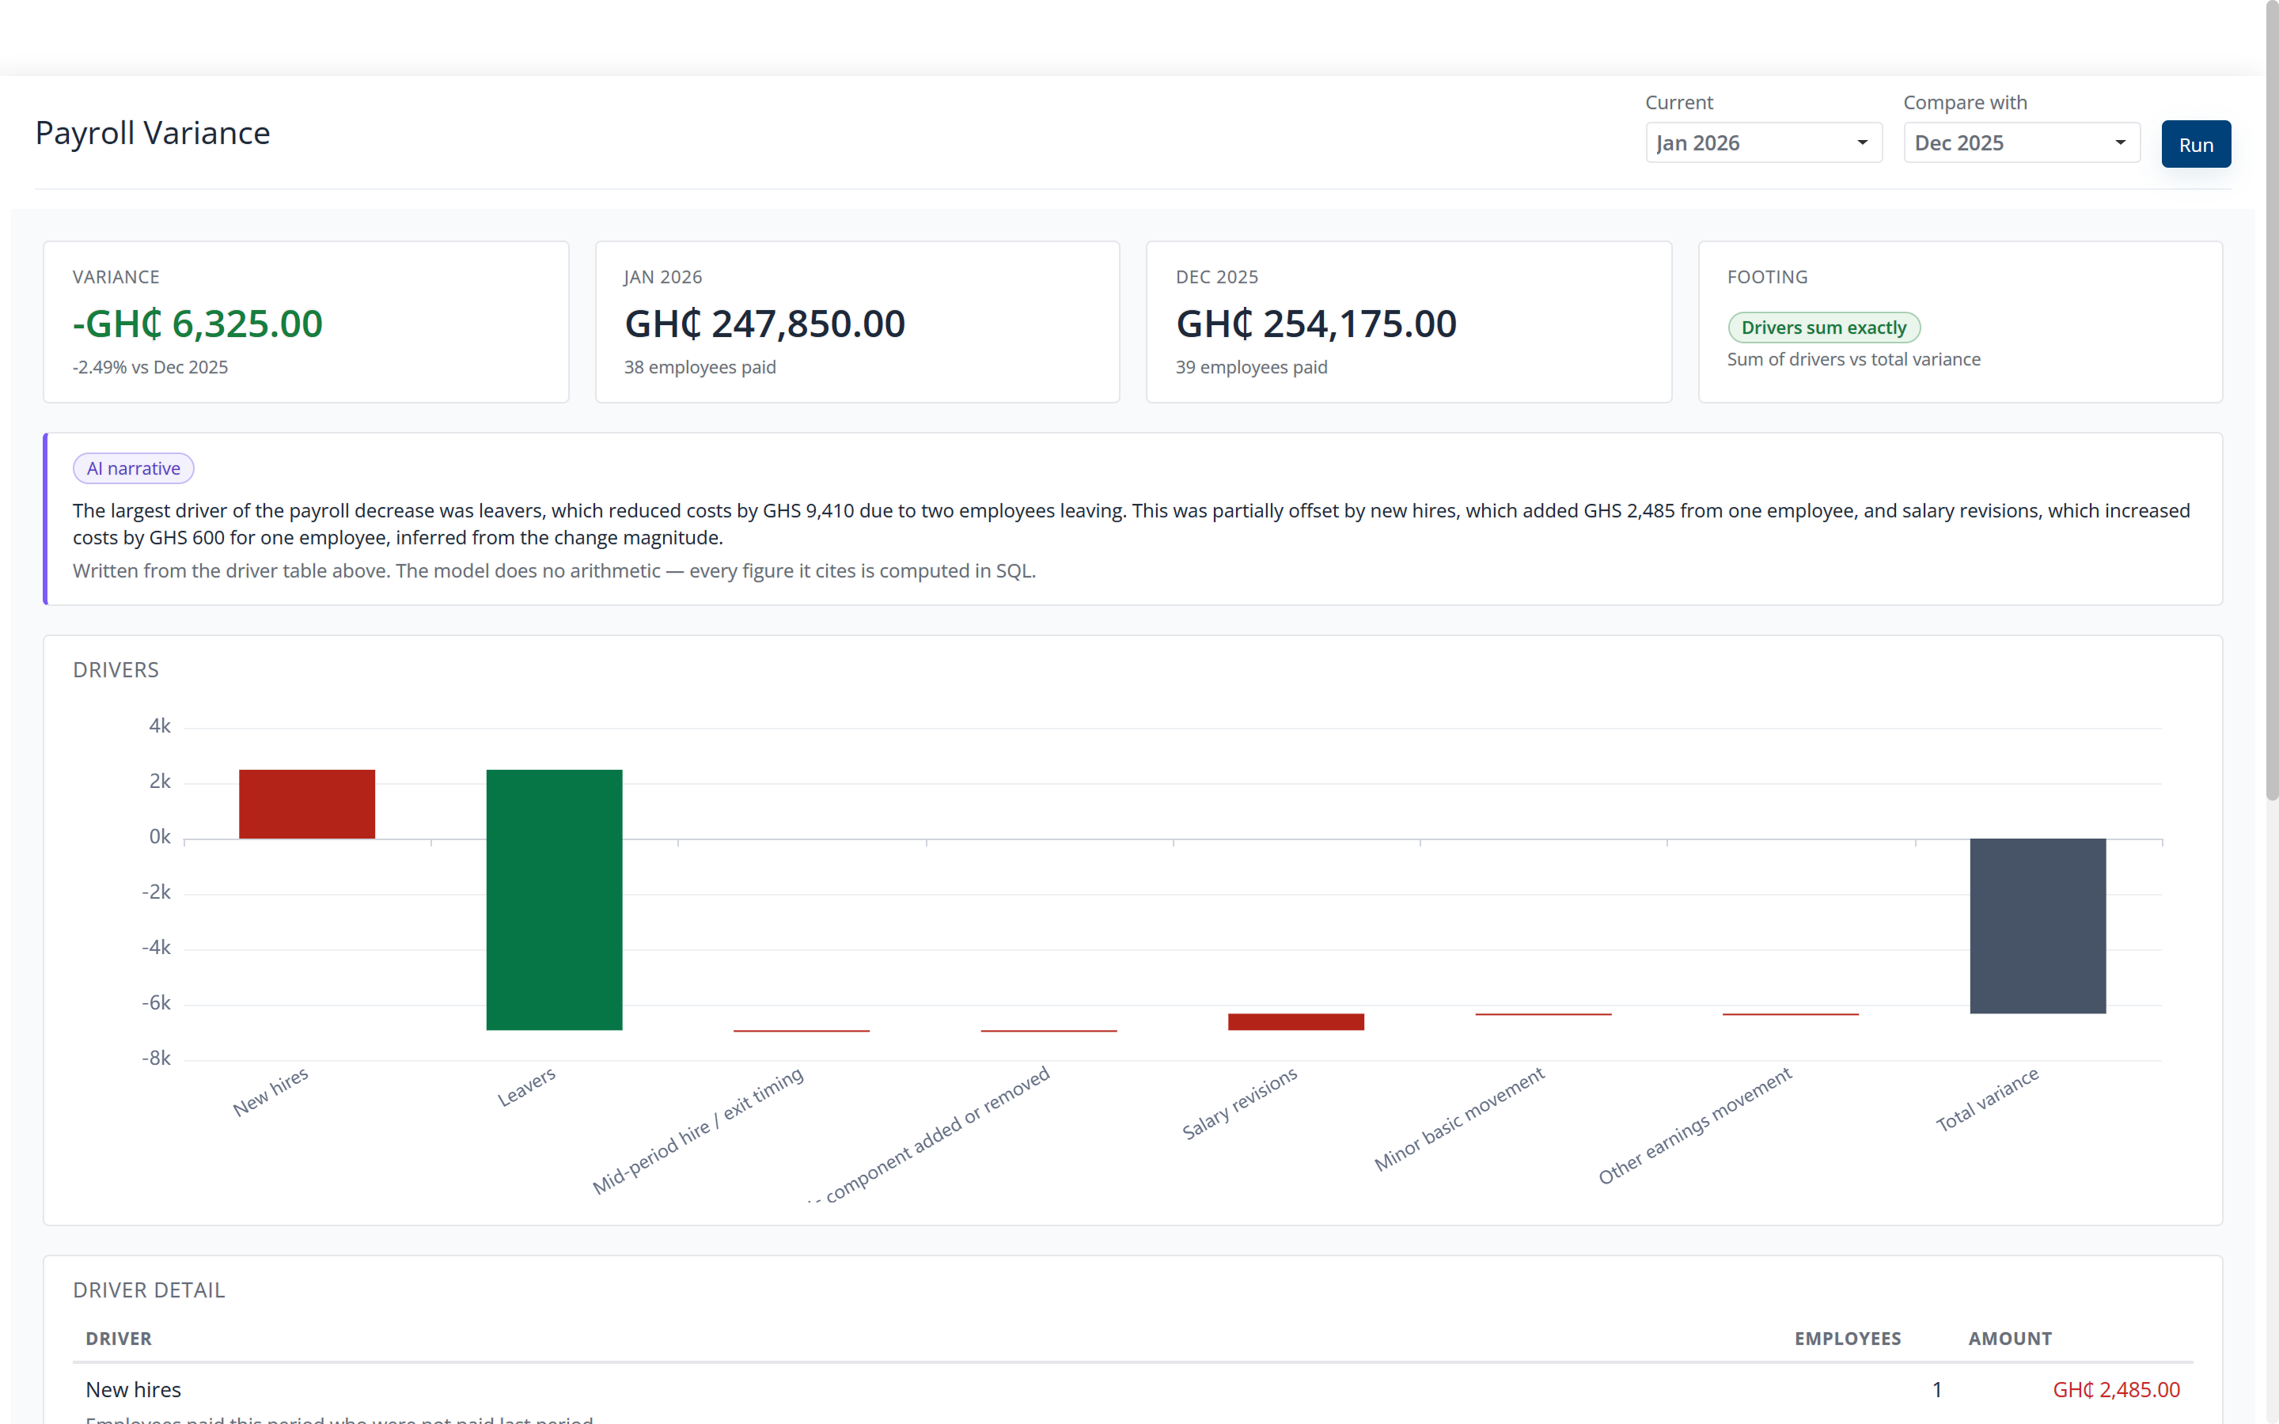Open the Current period dropdown showing Jan 2026
Viewport: 2279px width, 1424px height.
1763,143
